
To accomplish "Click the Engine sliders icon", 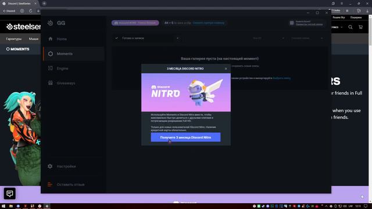I will point(51,69).
